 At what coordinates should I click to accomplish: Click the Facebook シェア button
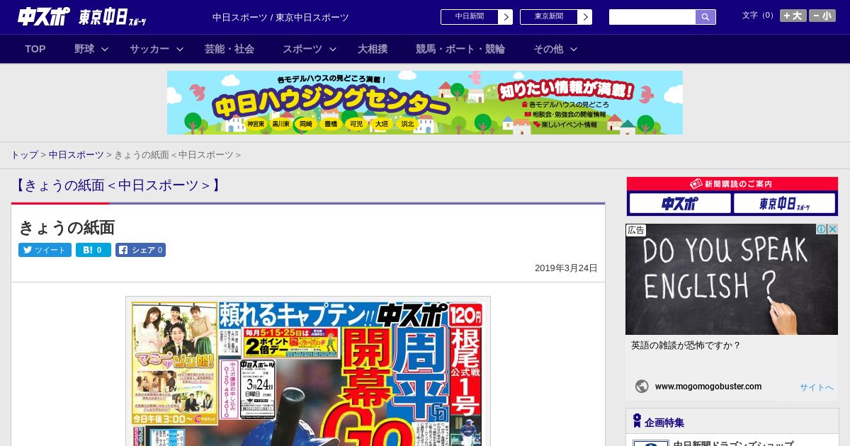click(140, 250)
